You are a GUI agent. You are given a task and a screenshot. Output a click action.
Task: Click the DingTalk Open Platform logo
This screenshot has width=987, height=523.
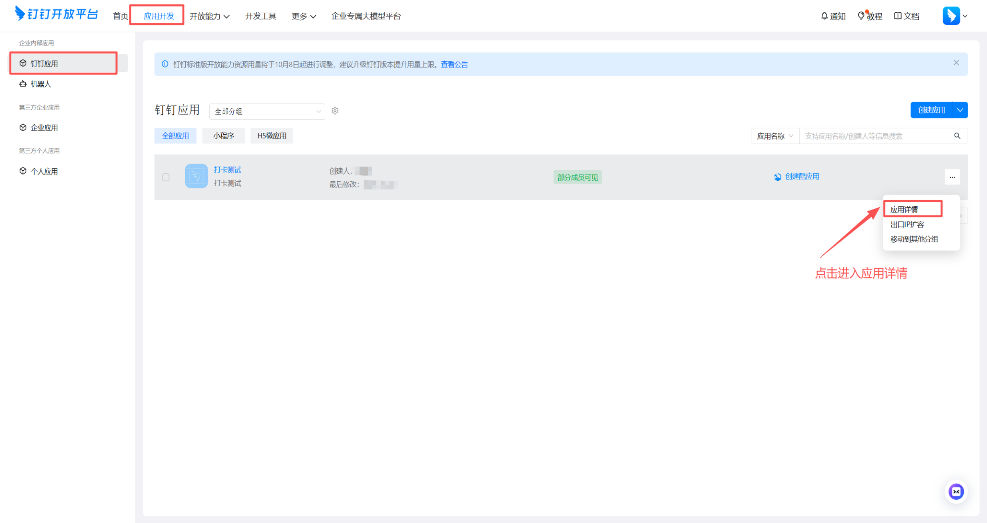pos(56,14)
